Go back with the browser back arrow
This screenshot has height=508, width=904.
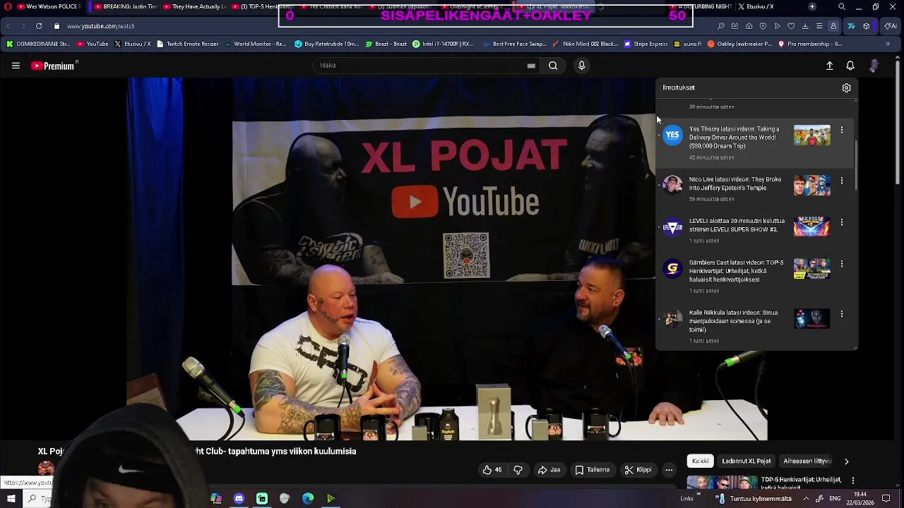[x=8, y=26]
